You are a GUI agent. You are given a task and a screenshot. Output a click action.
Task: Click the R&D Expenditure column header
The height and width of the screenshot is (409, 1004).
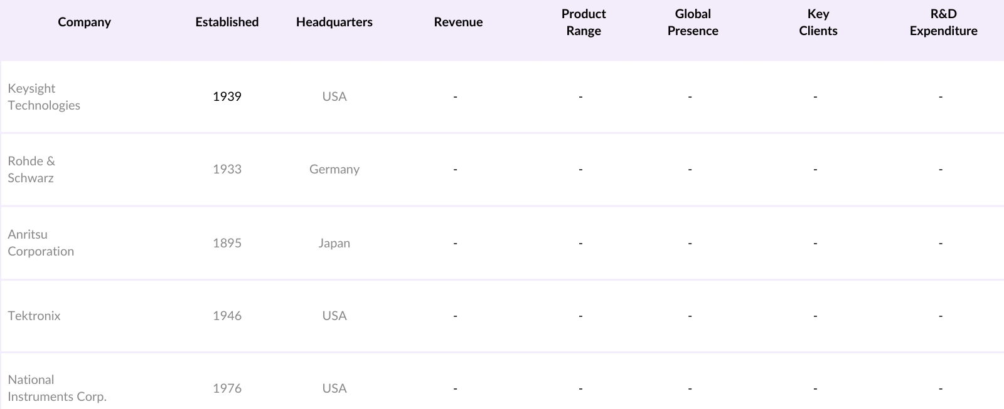coord(943,22)
